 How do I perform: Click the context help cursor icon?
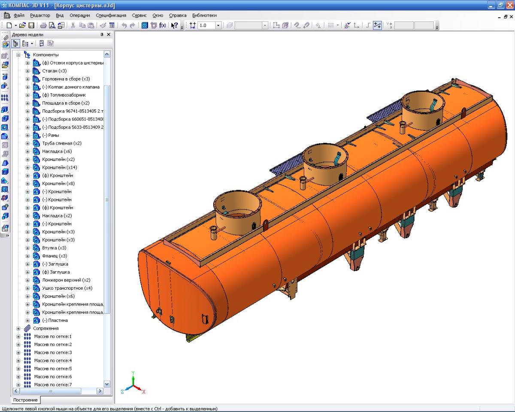pos(174,26)
